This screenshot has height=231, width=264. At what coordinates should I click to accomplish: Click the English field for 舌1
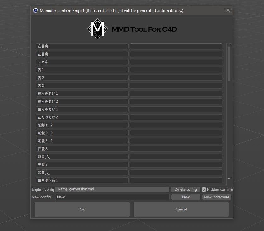pos(176,70)
